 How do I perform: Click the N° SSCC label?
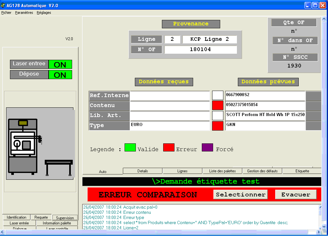[295, 57]
